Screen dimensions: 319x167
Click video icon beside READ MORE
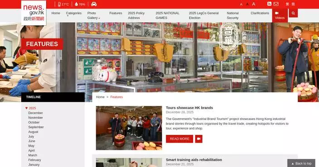(198, 139)
